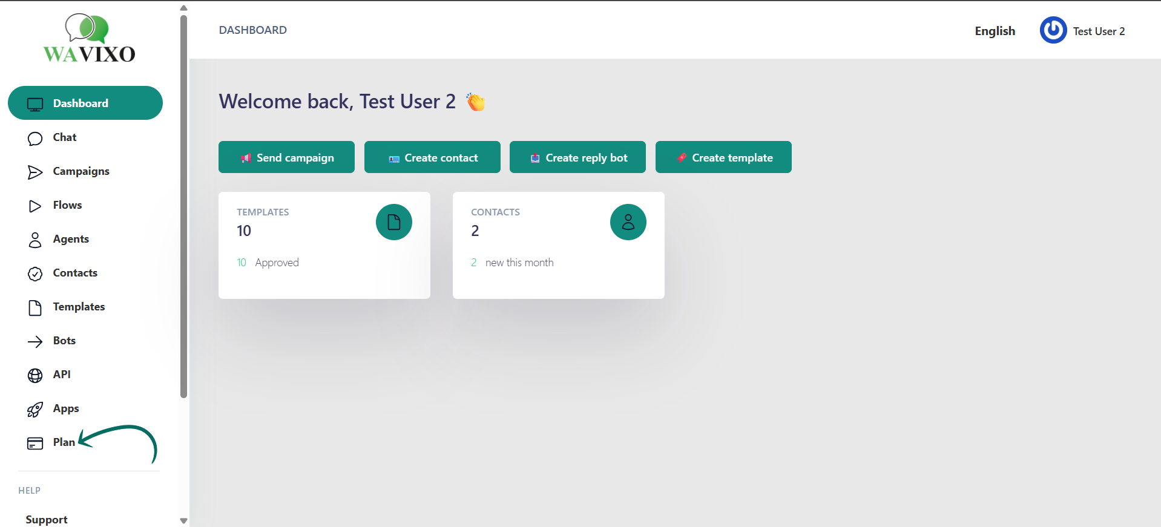Click the Campaigns paper plane icon
Image resolution: width=1161 pixels, height=527 pixels.
(x=35, y=172)
